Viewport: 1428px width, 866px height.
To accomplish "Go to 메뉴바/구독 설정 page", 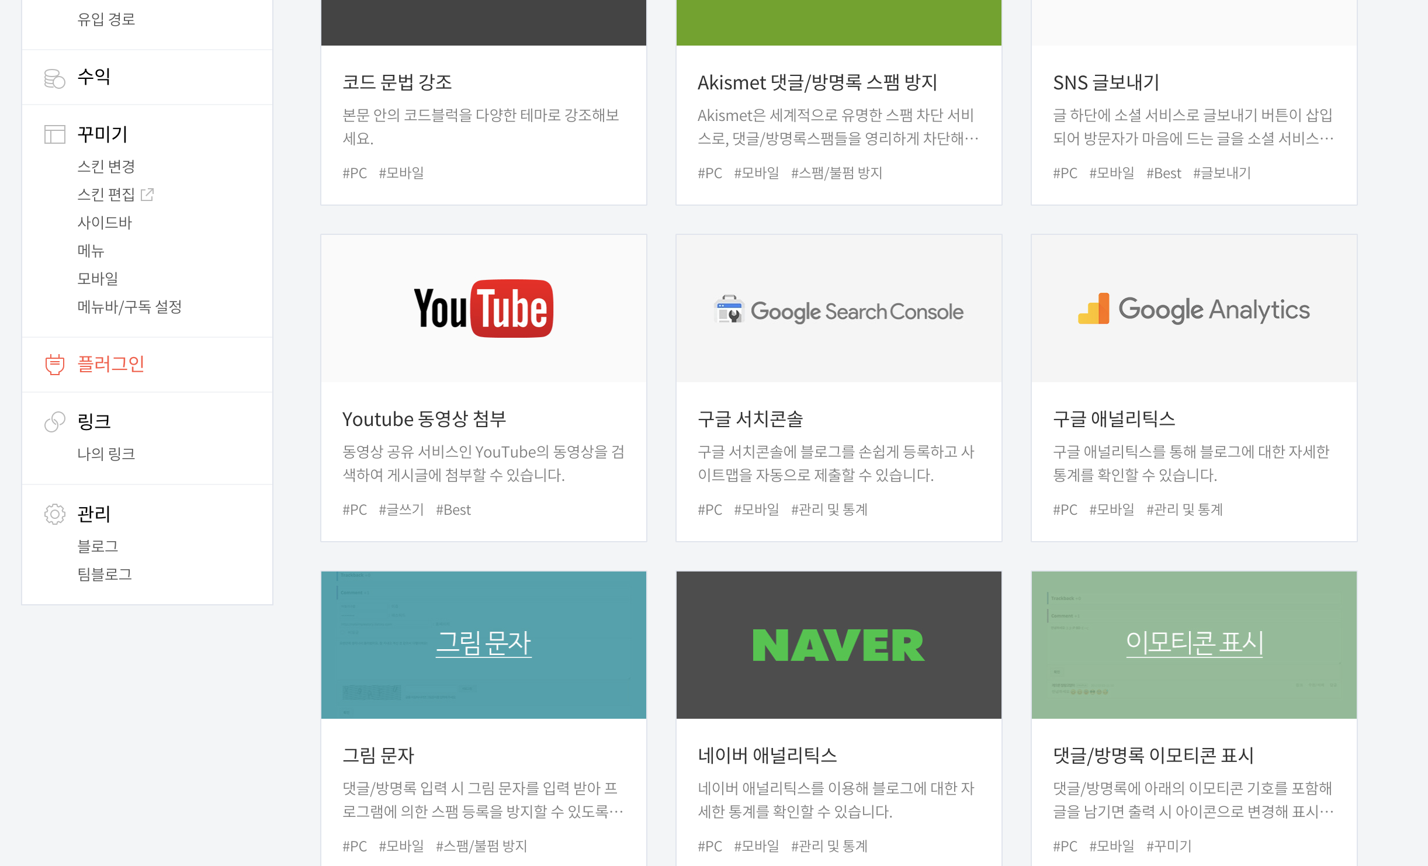I will coord(129,307).
